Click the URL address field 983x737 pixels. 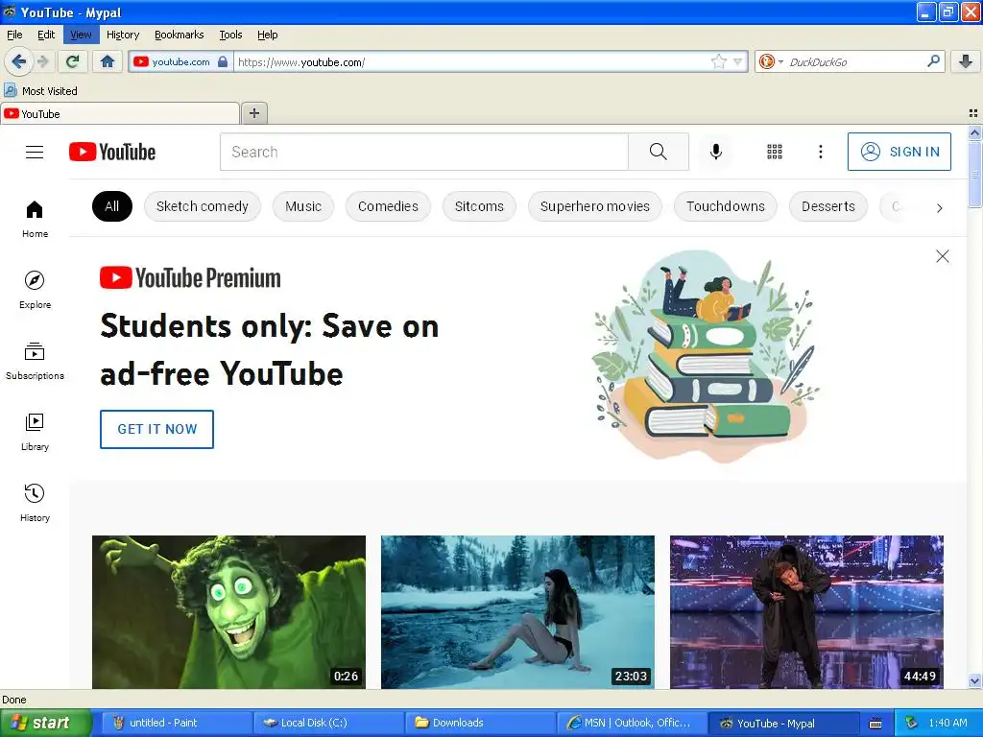click(471, 61)
